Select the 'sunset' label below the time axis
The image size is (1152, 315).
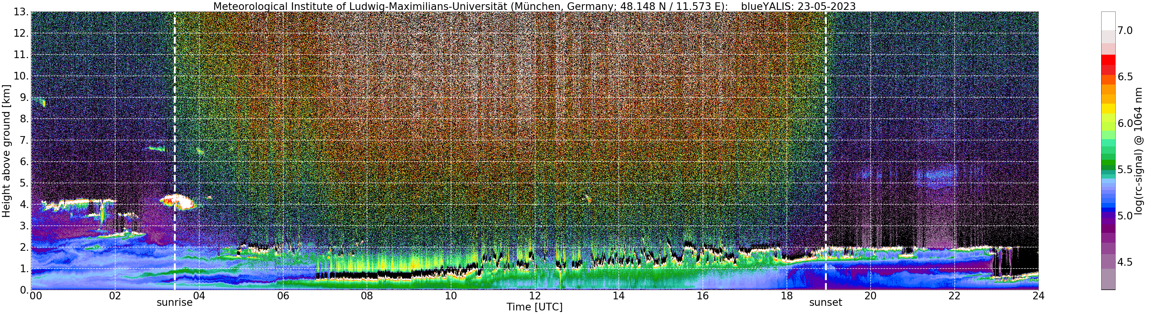(826, 302)
